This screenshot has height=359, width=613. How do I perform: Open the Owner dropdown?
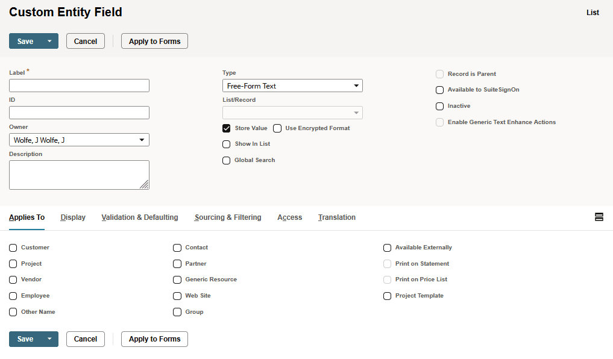(79, 140)
